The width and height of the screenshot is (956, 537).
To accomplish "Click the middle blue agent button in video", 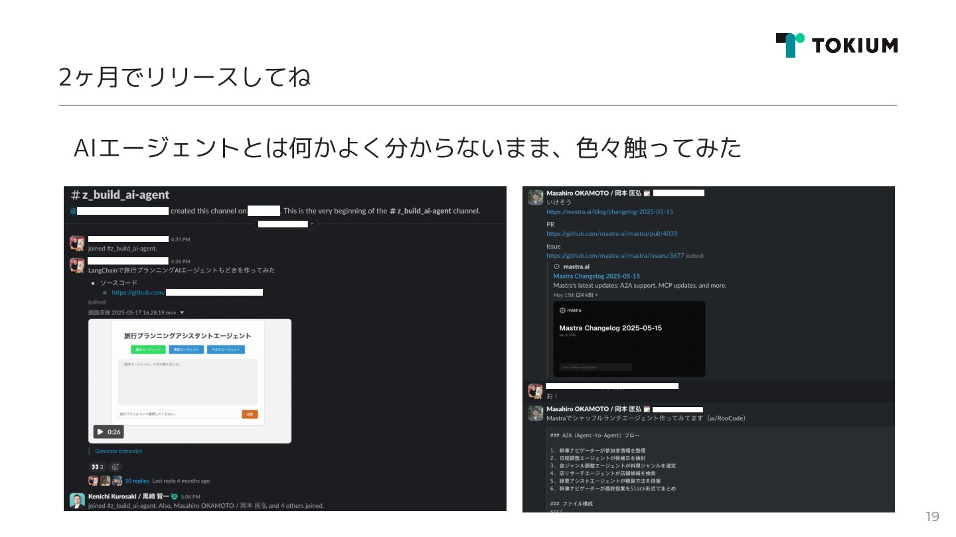I will click(x=186, y=349).
